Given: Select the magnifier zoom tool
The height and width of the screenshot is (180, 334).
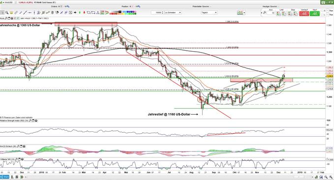Looking at the screenshot, I should (7, 13).
